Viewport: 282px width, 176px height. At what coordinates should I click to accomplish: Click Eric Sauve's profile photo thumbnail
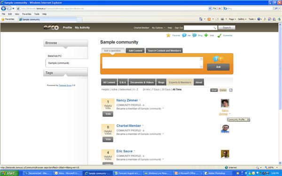tap(225, 154)
